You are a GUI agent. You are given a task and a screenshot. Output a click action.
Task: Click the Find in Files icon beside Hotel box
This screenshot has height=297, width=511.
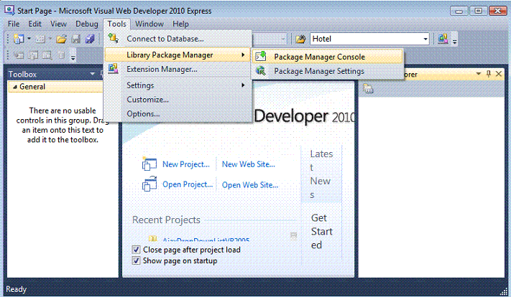pyautogui.click(x=300, y=39)
